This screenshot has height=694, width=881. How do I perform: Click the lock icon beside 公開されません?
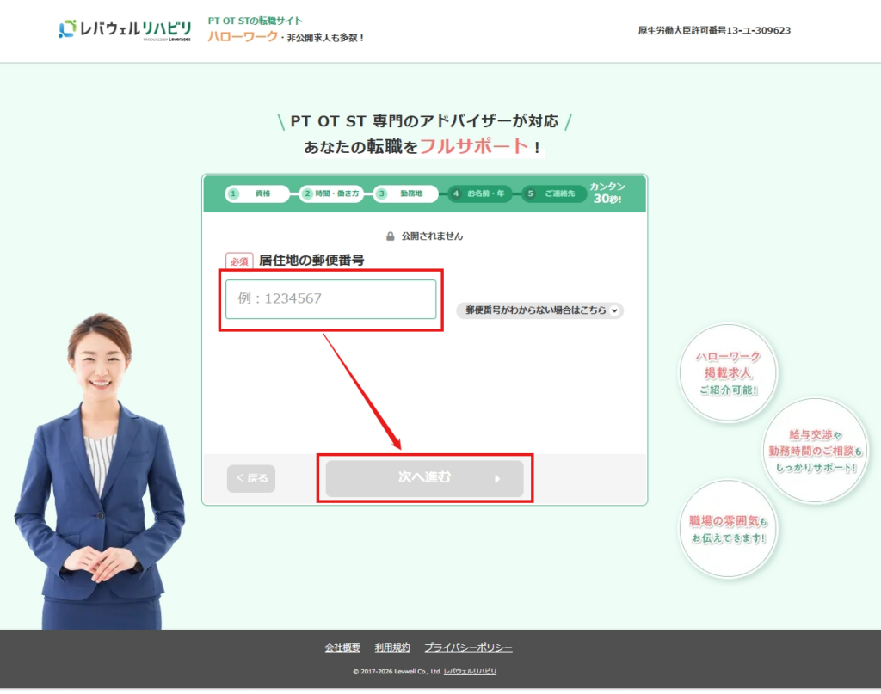(390, 236)
